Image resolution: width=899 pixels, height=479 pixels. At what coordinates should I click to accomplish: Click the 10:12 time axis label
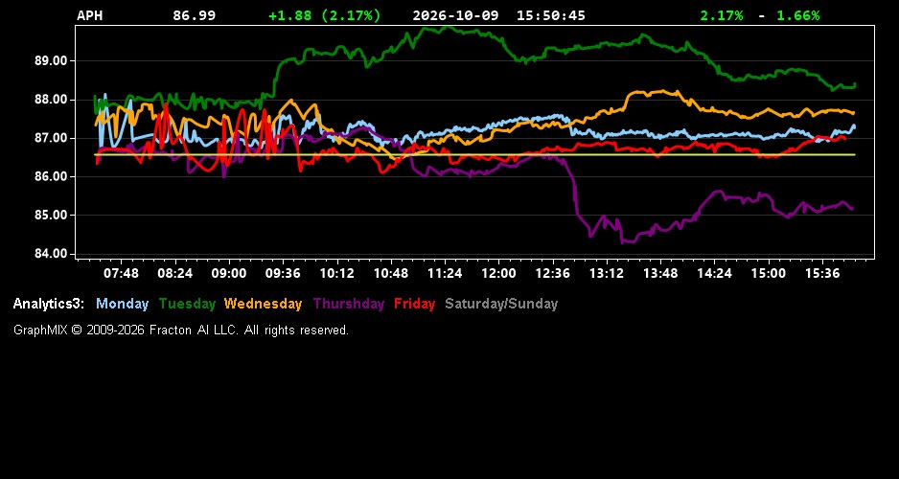tap(336, 273)
